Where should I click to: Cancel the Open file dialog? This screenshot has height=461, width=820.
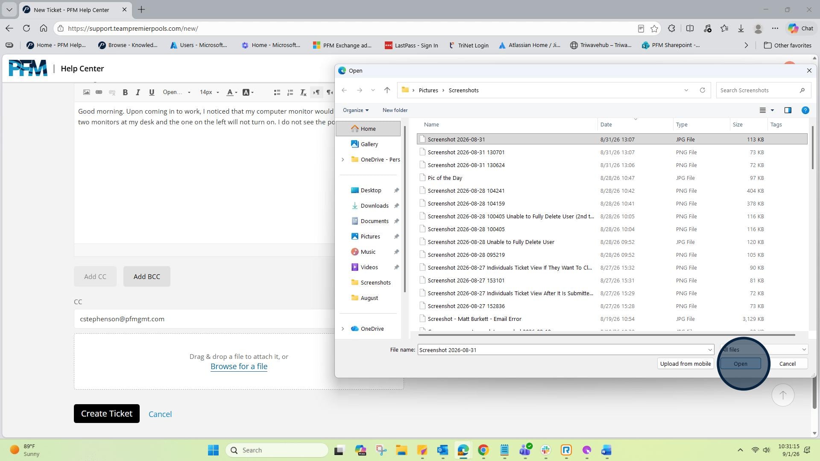click(x=787, y=364)
